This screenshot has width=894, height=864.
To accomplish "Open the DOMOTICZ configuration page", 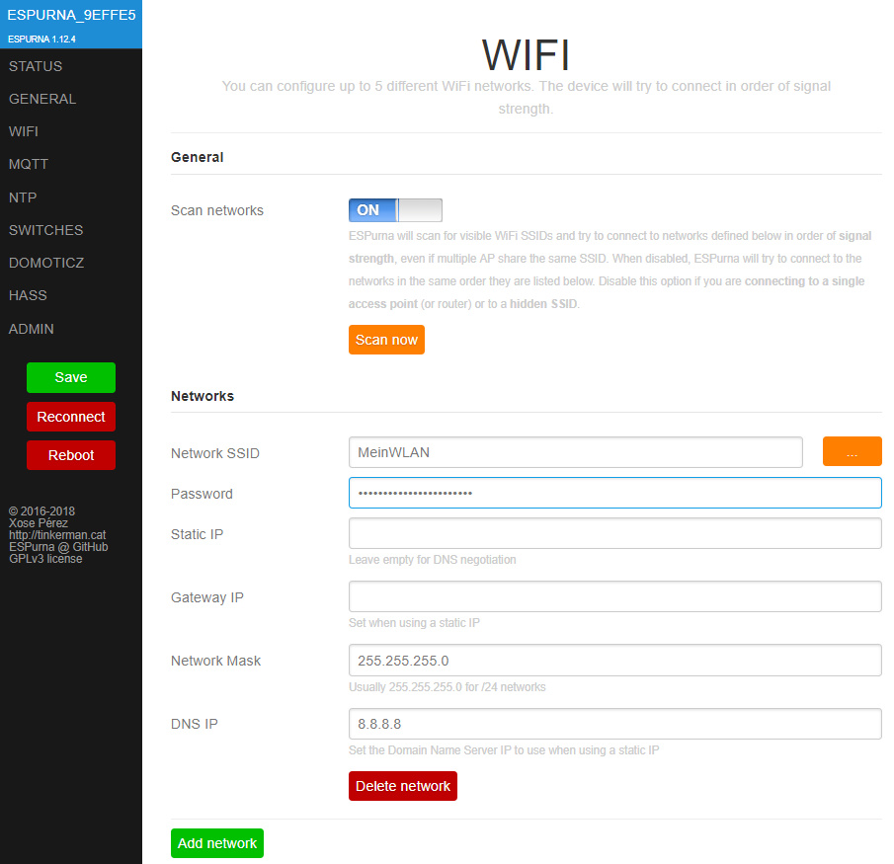I will coord(46,263).
